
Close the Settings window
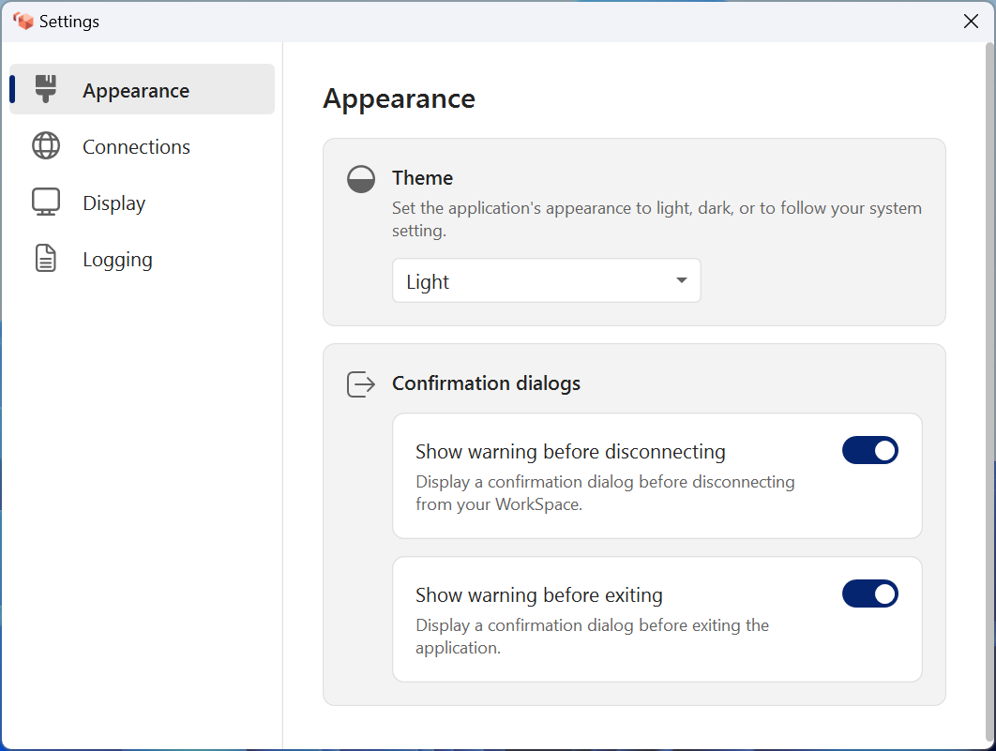(971, 21)
